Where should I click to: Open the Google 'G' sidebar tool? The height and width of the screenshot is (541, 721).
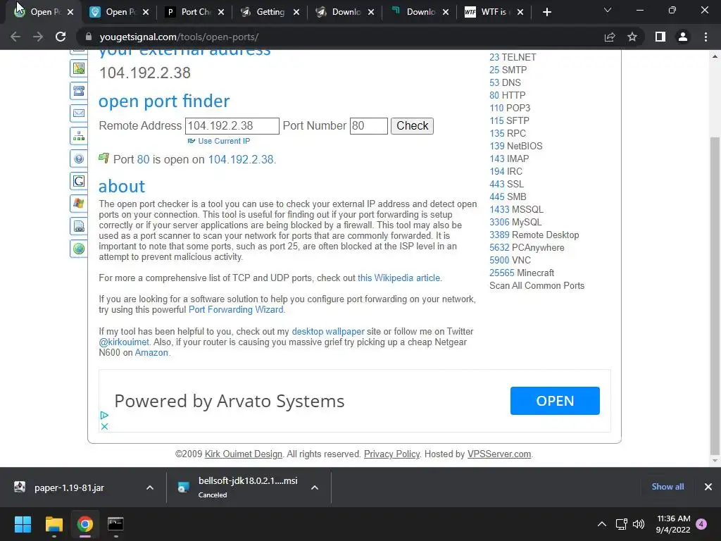pos(79,181)
